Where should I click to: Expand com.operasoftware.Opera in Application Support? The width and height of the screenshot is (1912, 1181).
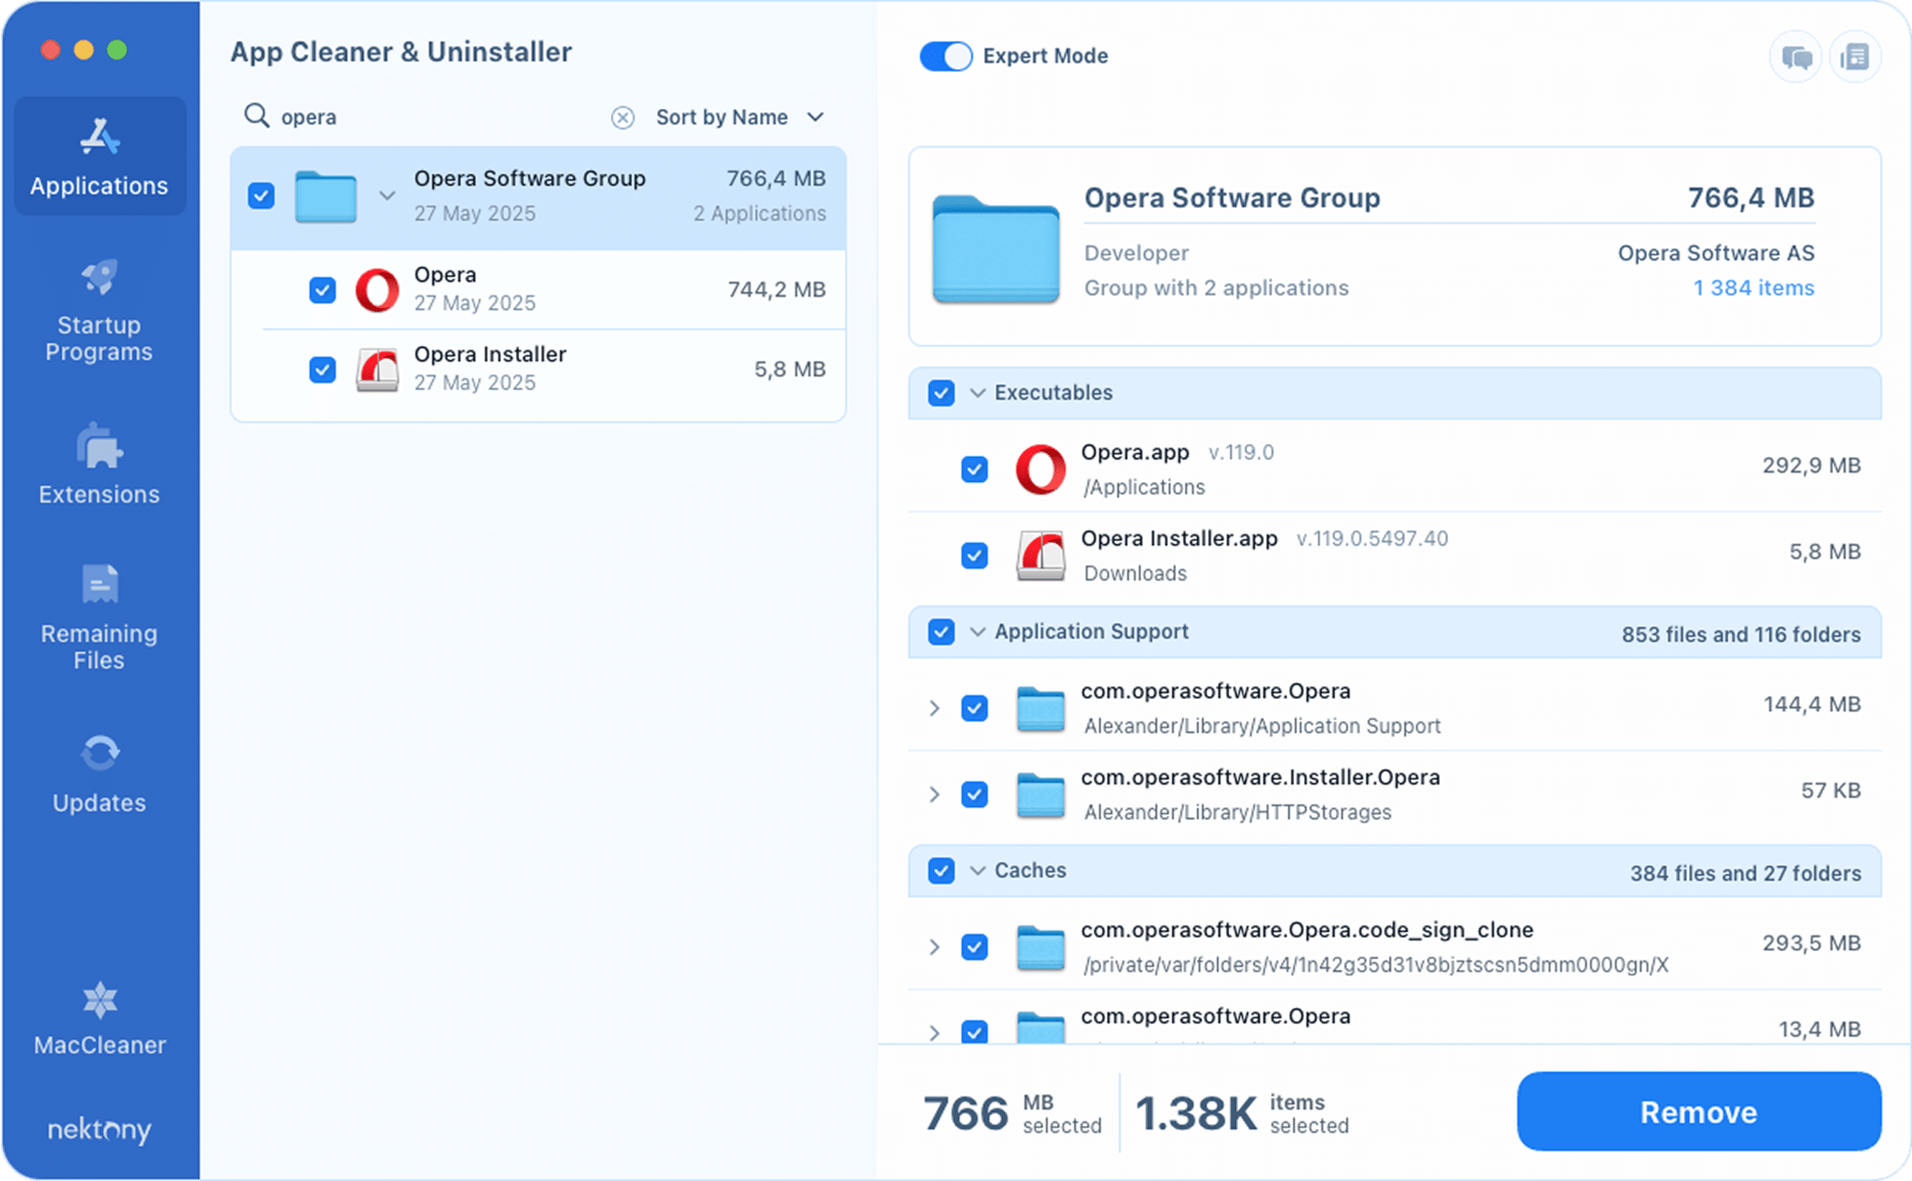[934, 708]
